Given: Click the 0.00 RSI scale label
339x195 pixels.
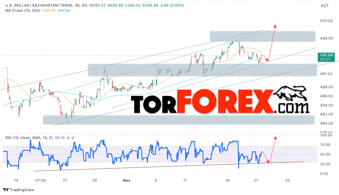Looking at the screenshot, I should point(324,174).
